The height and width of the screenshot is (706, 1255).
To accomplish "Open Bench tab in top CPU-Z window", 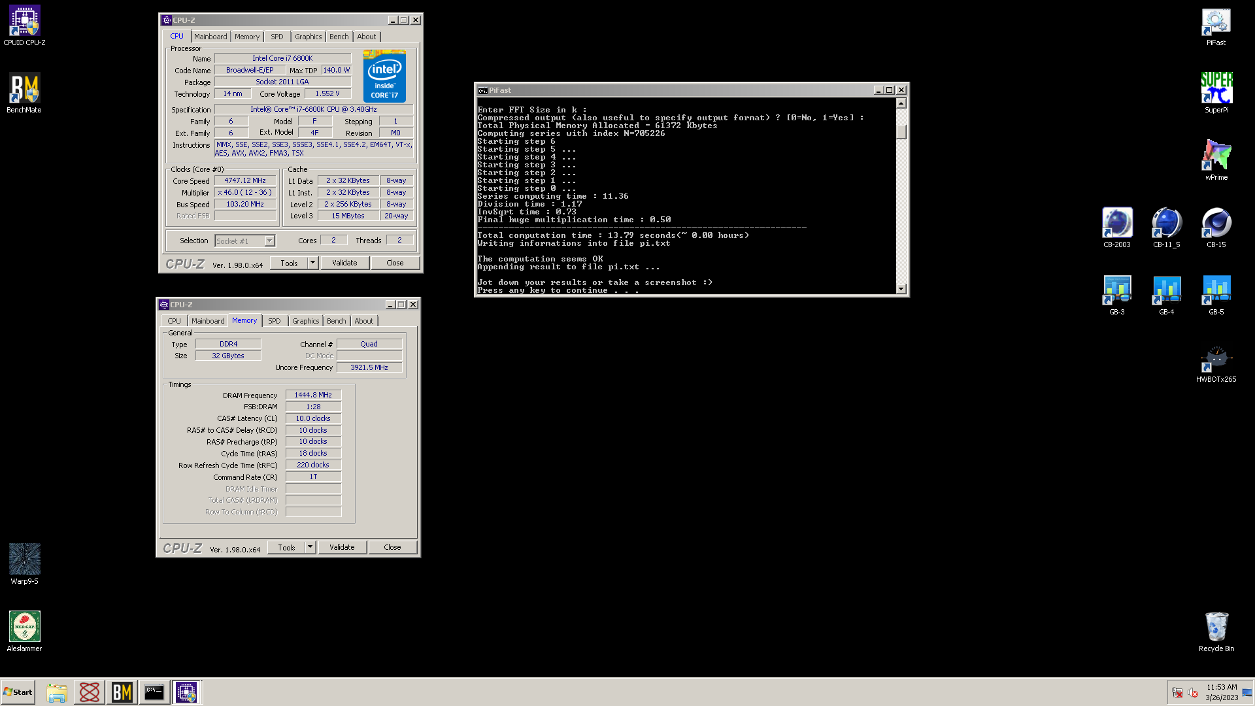I will pos(339,37).
